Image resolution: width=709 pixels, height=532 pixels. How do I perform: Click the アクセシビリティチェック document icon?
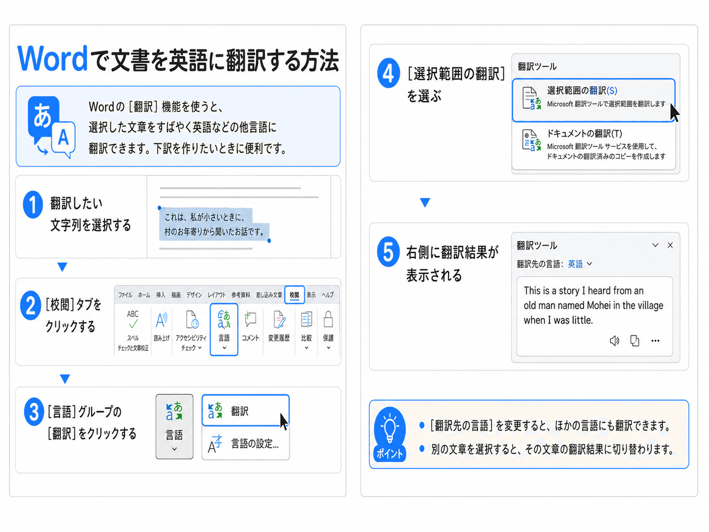click(x=192, y=320)
